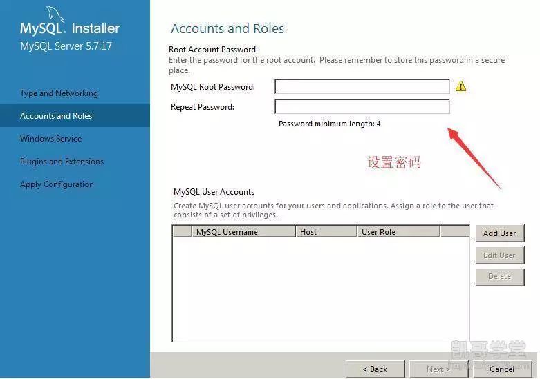540x379 pixels.
Task: Click the Add User button
Action: [499, 233]
